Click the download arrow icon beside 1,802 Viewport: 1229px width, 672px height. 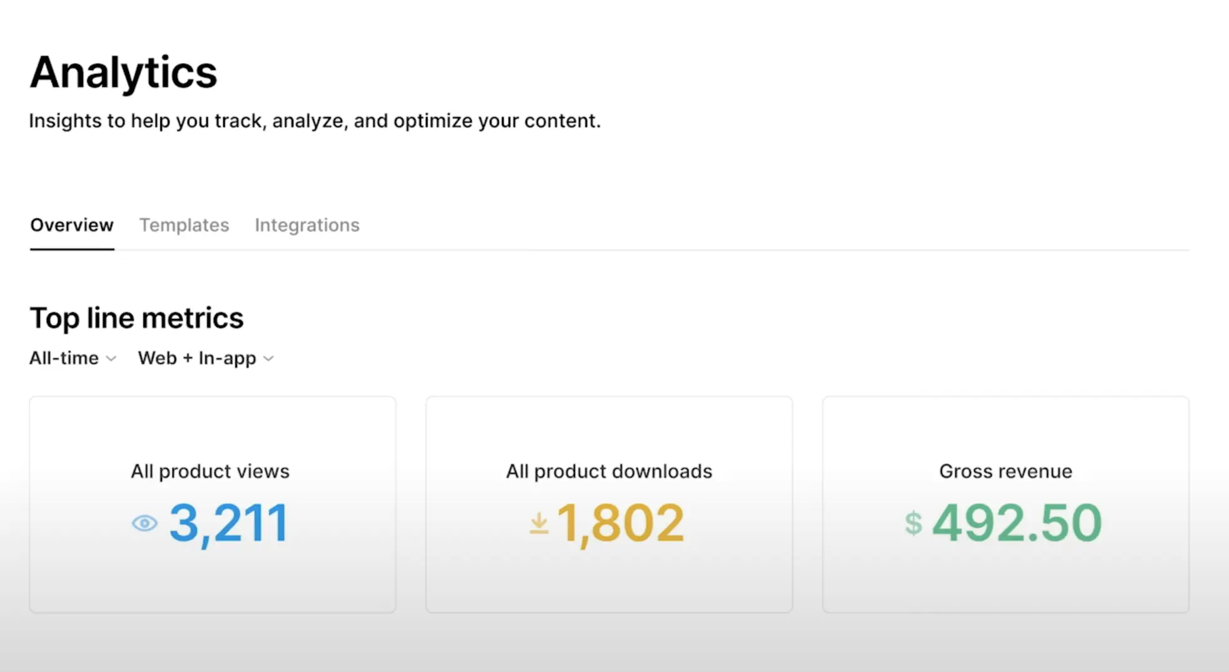539,523
